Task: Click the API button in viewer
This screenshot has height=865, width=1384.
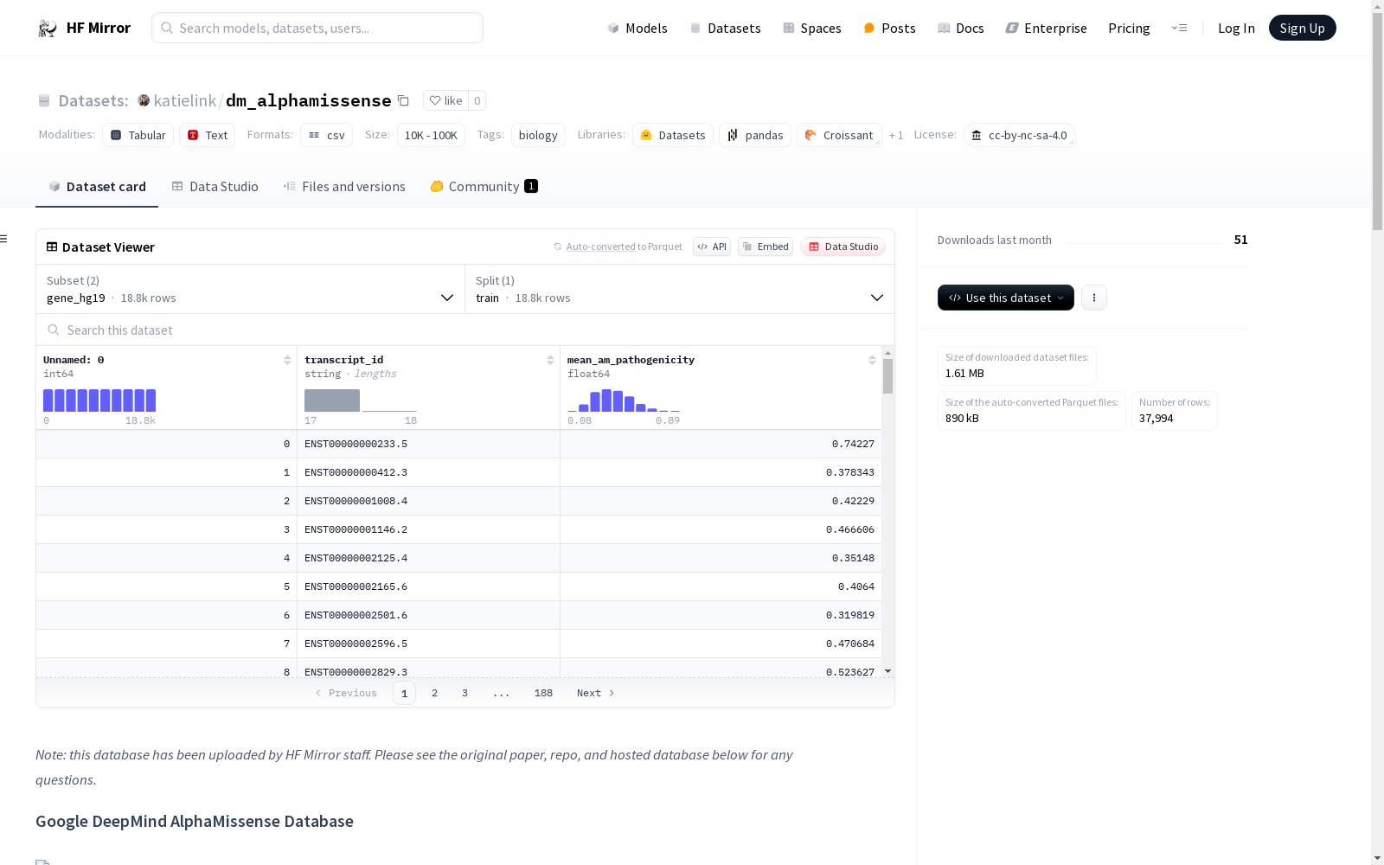Action: coord(712,247)
